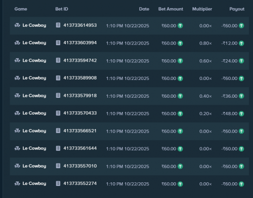
Task: Open receipt icon for bet 413733561644
Action: (x=58, y=148)
